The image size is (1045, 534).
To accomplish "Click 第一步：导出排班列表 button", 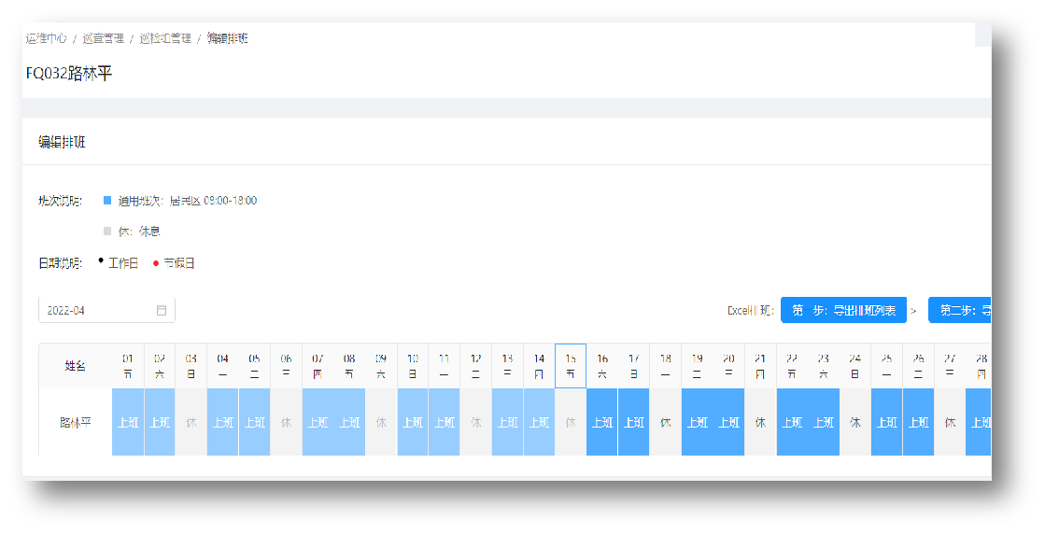I will pyautogui.click(x=843, y=310).
